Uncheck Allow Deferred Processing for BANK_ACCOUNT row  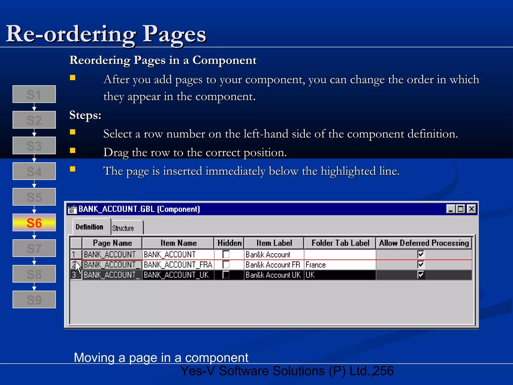point(421,254)
